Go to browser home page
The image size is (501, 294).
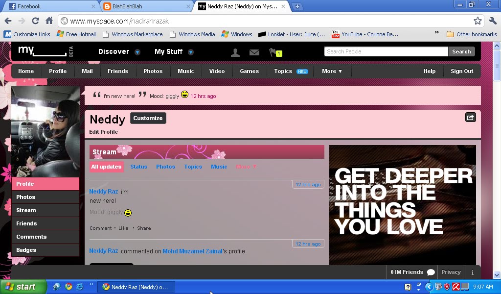click(49, 21)
